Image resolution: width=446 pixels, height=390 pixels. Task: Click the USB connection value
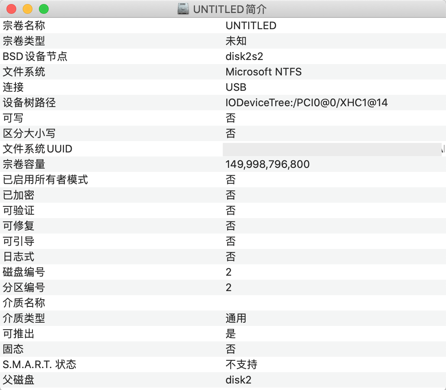coord(236,87)
